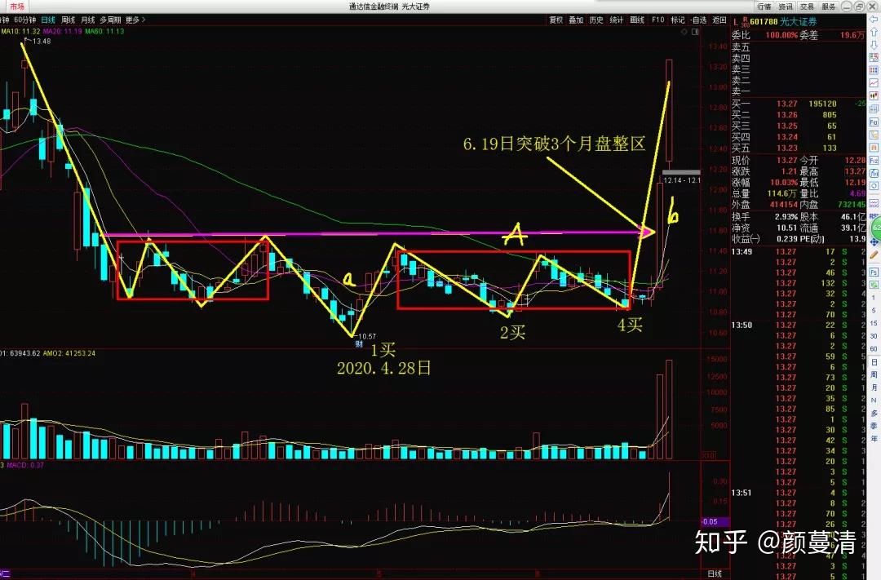Open the 资讯 menu

786,7
